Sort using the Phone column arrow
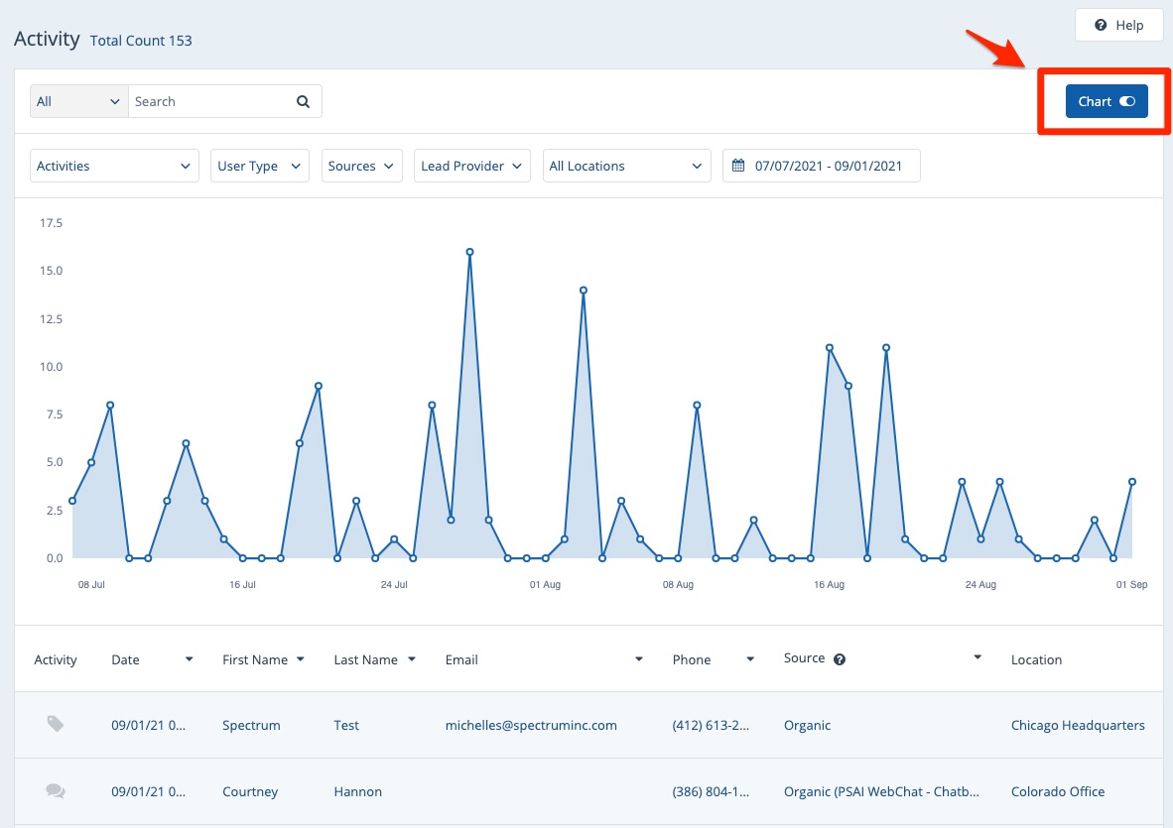Screen dimensions: 1173x828 pyautogui.click(x=750, y=659)
